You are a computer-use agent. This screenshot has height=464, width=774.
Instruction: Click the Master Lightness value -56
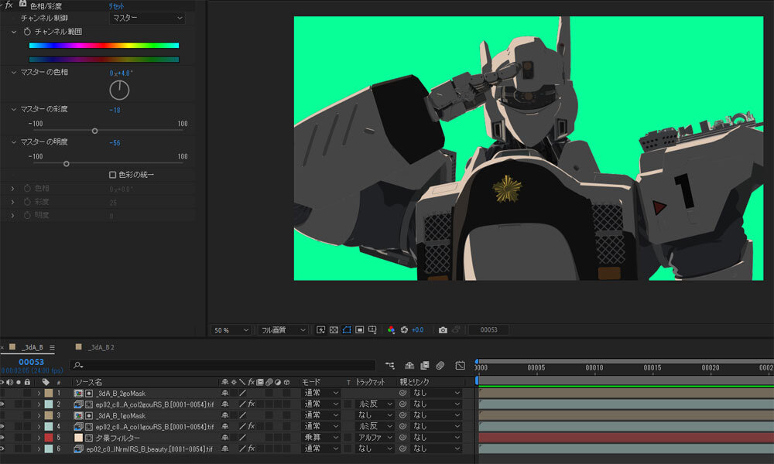coord(115,143)
